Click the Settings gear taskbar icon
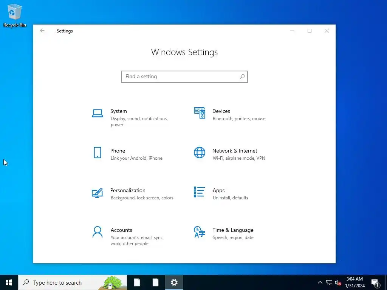The height and width of the screenshot is (290, 387). pyautogui.click(x=174, y=282)
